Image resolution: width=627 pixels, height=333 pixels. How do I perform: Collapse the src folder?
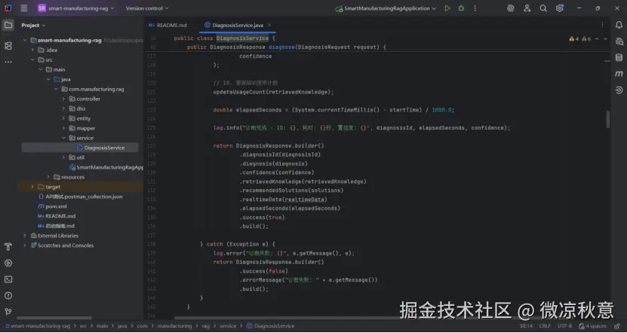point(32,60)
